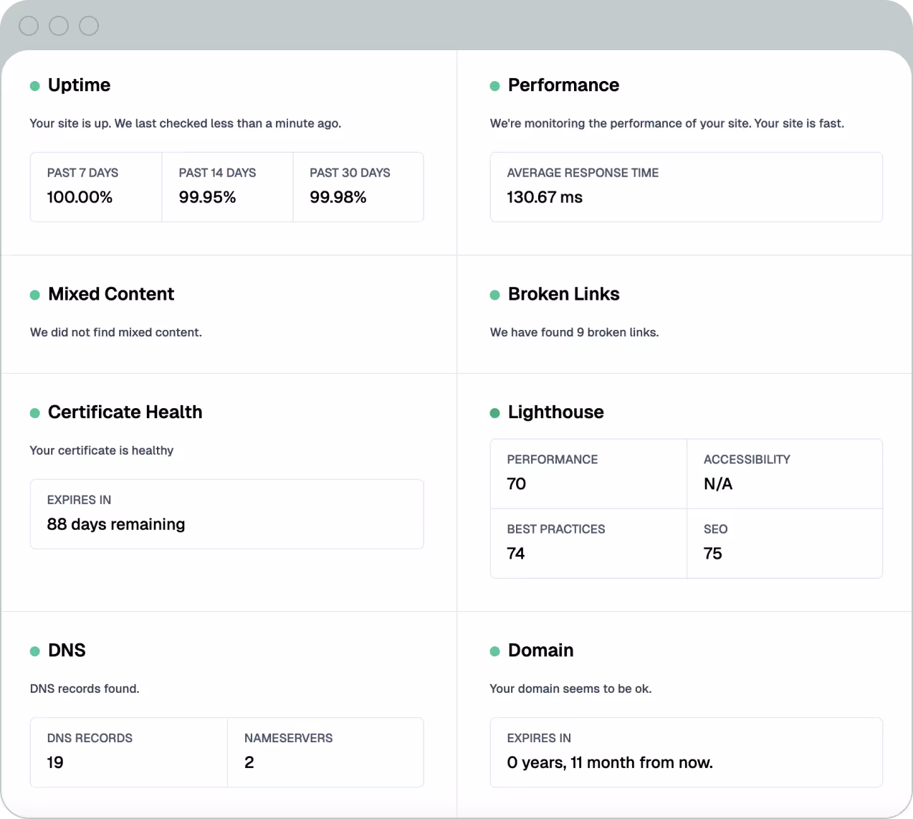Click 'Your domain seems to be ok.' text
Image resolution: width=913 pixels, height=819 pixels.
[570, 688]
